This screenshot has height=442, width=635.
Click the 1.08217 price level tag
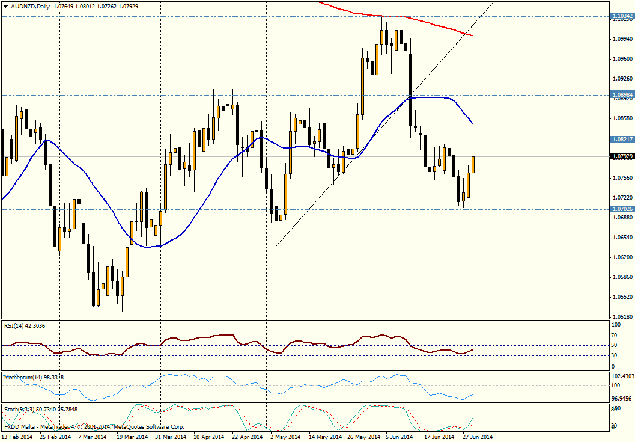pyautogui.click(x=622, y=140)
